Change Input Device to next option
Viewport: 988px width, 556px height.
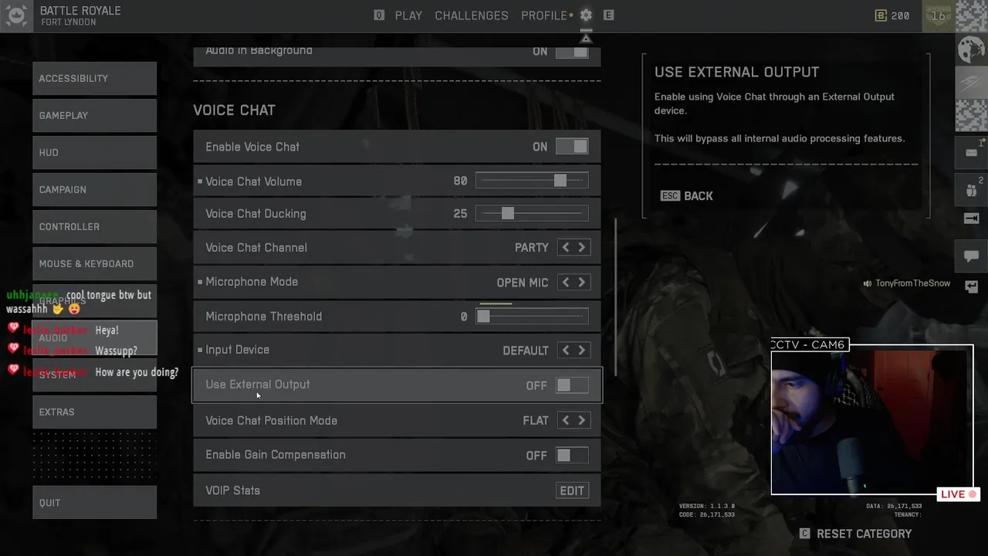click(x=582, y=351)
